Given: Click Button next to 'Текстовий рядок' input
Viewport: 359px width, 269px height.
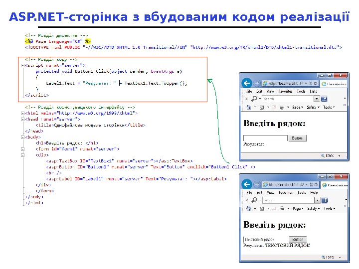Looking at the screenshot, I should pos(298,240).
